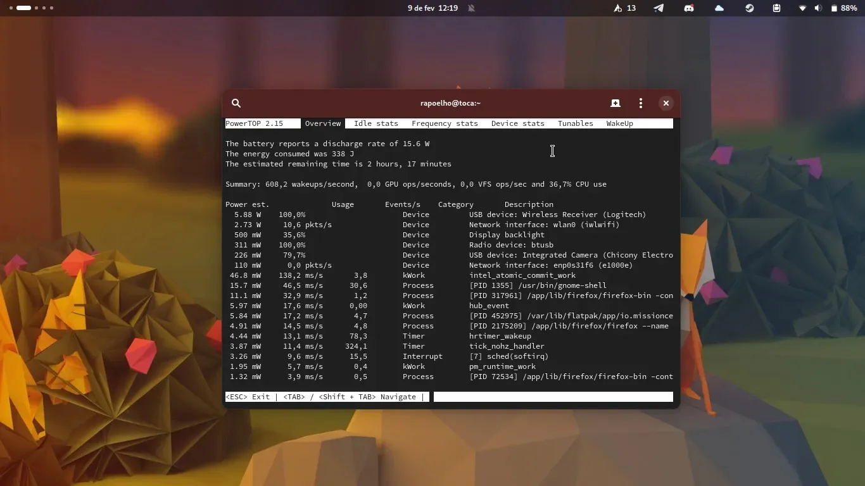Click the rapoelho@toca terminal title bar
This screenshot has width=865, height=486.
450,103
